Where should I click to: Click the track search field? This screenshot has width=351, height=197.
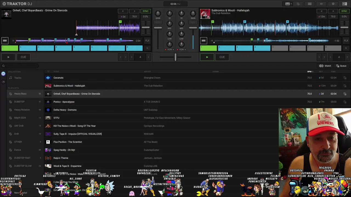coord(20,66)
